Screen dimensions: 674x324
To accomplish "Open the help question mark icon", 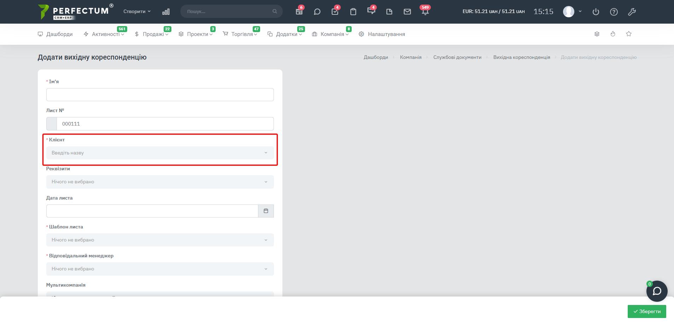I will point(614,12).
